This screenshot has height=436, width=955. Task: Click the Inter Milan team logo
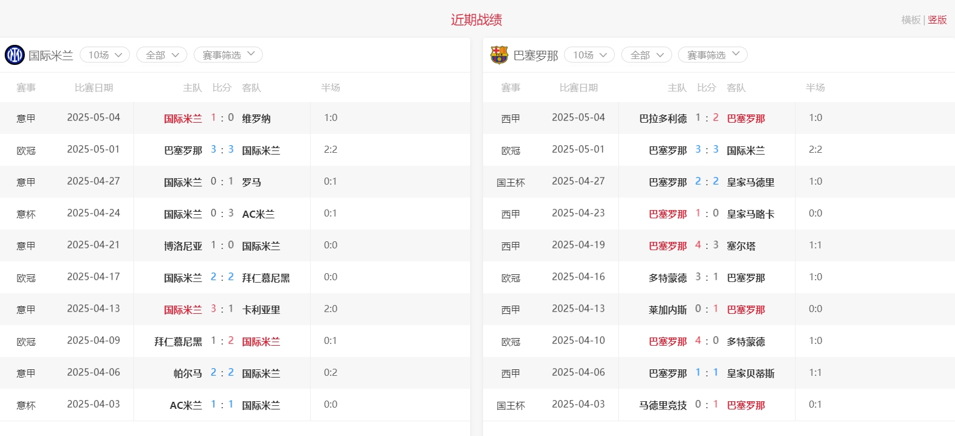tap(15, 55)
